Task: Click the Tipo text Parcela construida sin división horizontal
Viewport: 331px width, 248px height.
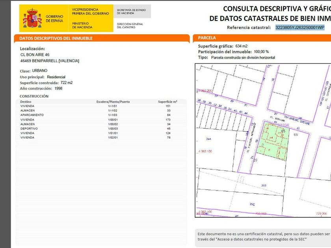Action: [x=243, y=57]
